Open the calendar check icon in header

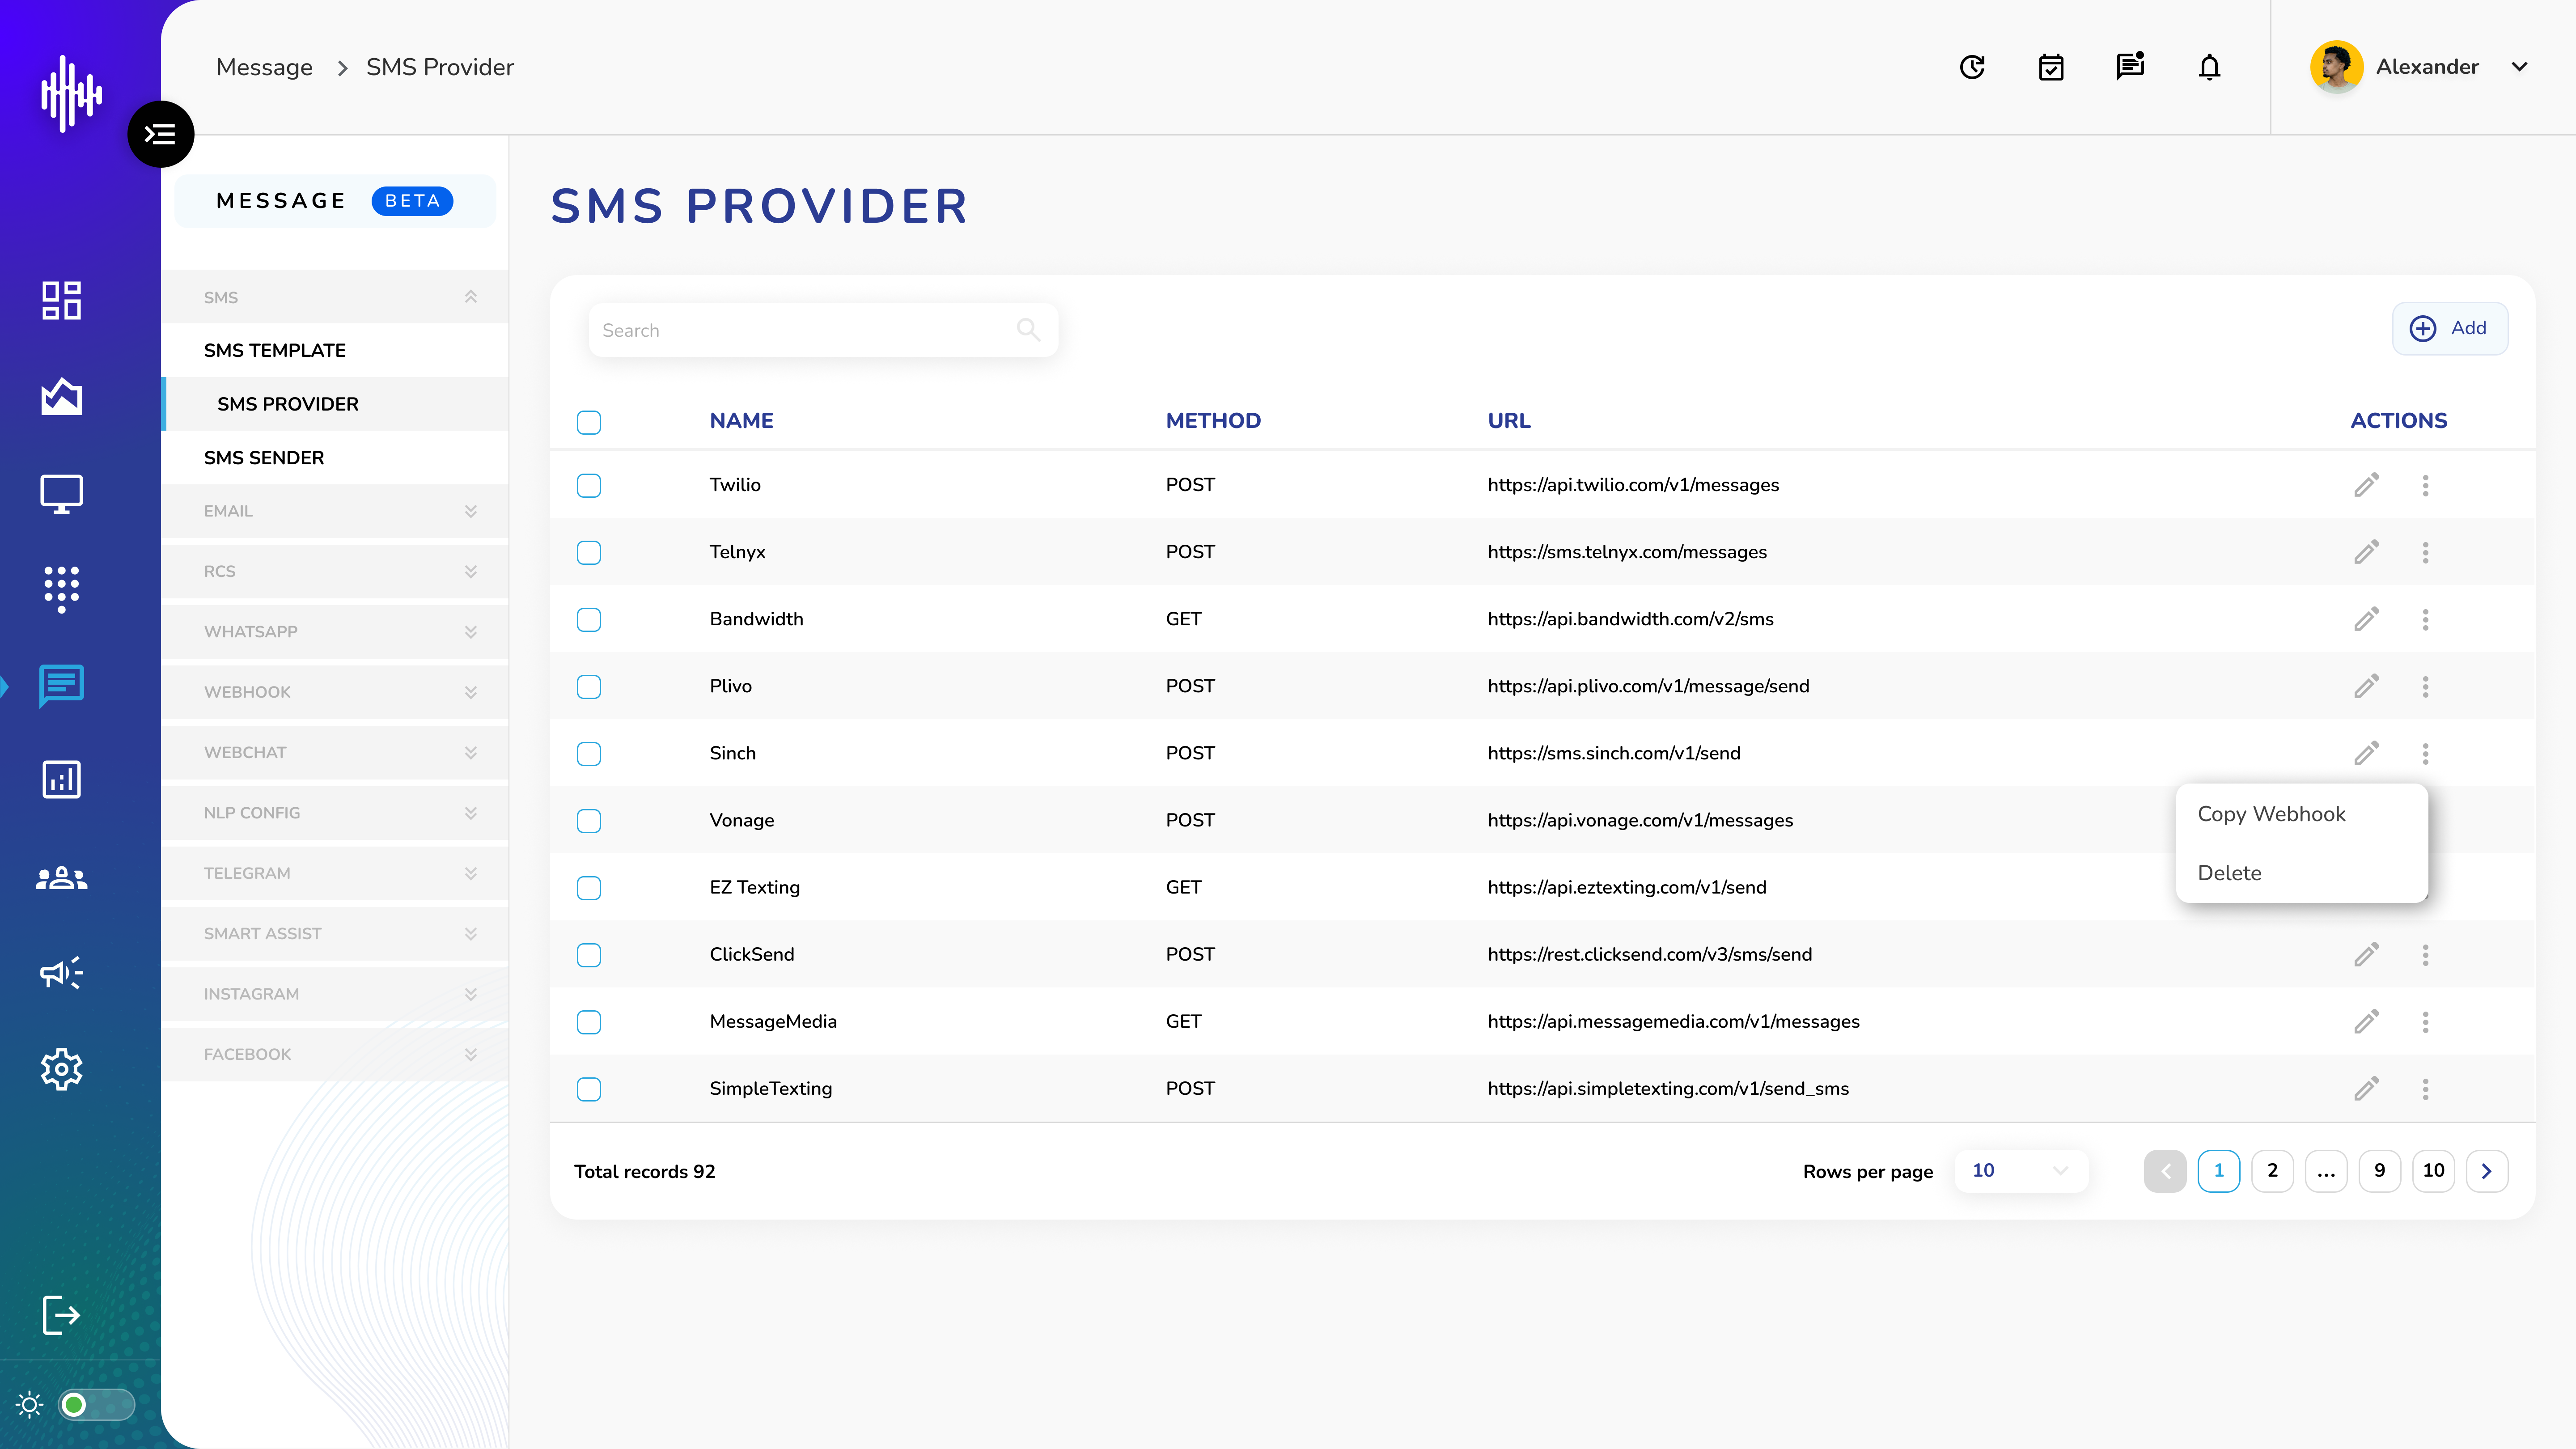pos(2051,67)
